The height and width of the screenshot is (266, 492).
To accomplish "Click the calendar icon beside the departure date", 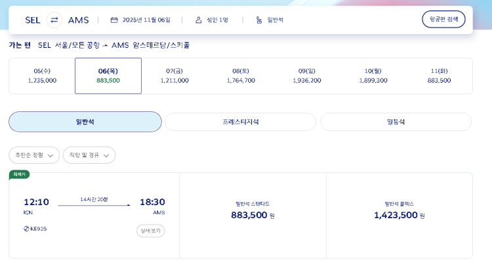I will (x=114, y=20).
